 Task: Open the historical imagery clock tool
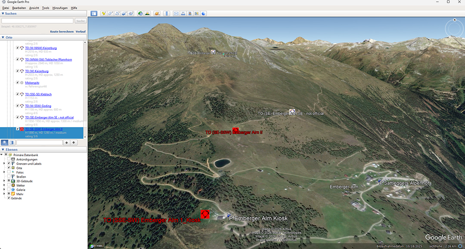pos(140,13)
